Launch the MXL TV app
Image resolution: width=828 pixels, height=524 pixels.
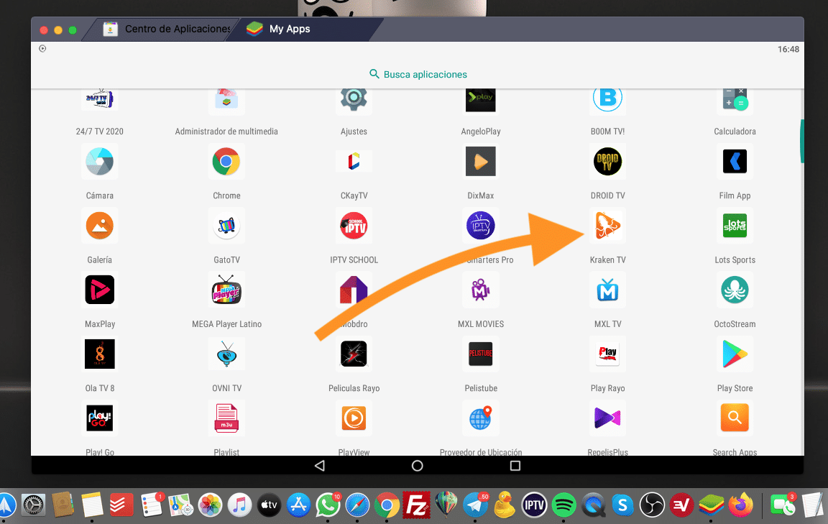[608, 290]
